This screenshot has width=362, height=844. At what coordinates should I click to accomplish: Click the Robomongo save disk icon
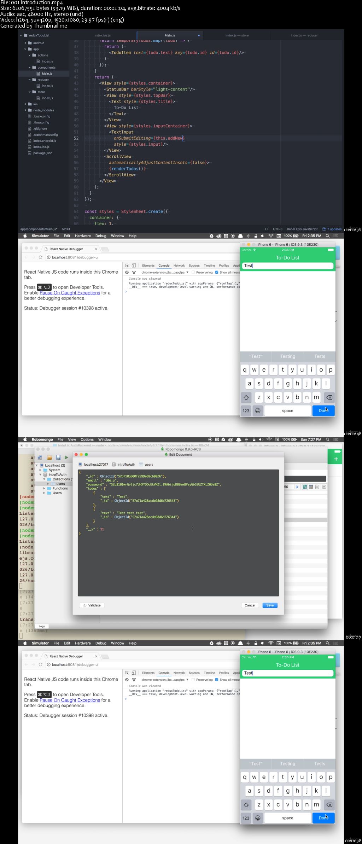click(x=58, y=458)
